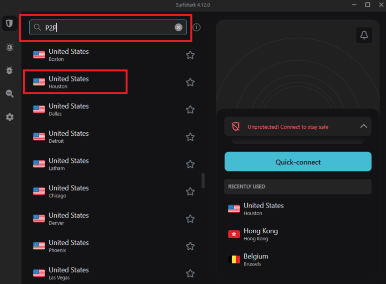Click the info icon beside search
386x284 pixels.
(x=197, y=27)
